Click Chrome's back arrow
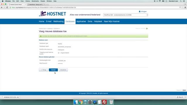Screen dimensions: 187x105 [2, 8]
